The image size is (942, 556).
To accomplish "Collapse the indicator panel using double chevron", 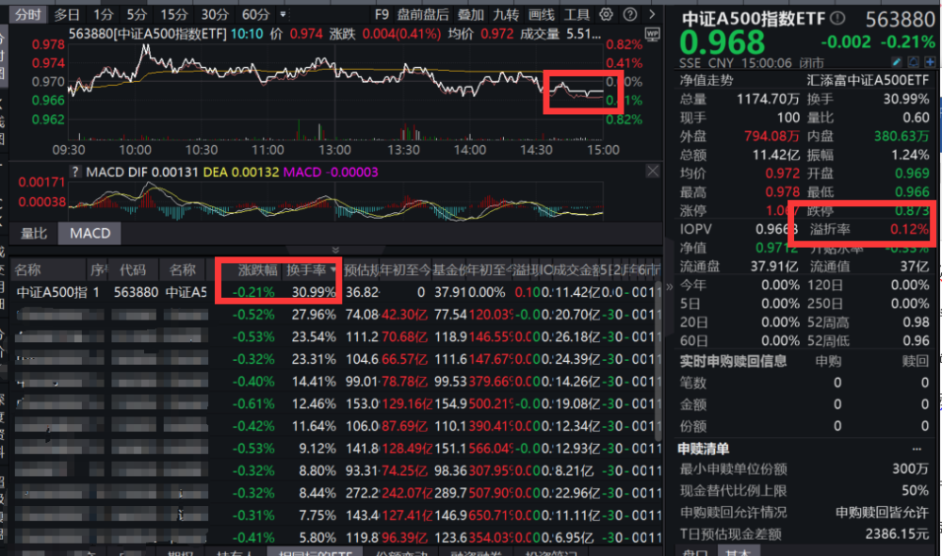I will click(334, 250).
